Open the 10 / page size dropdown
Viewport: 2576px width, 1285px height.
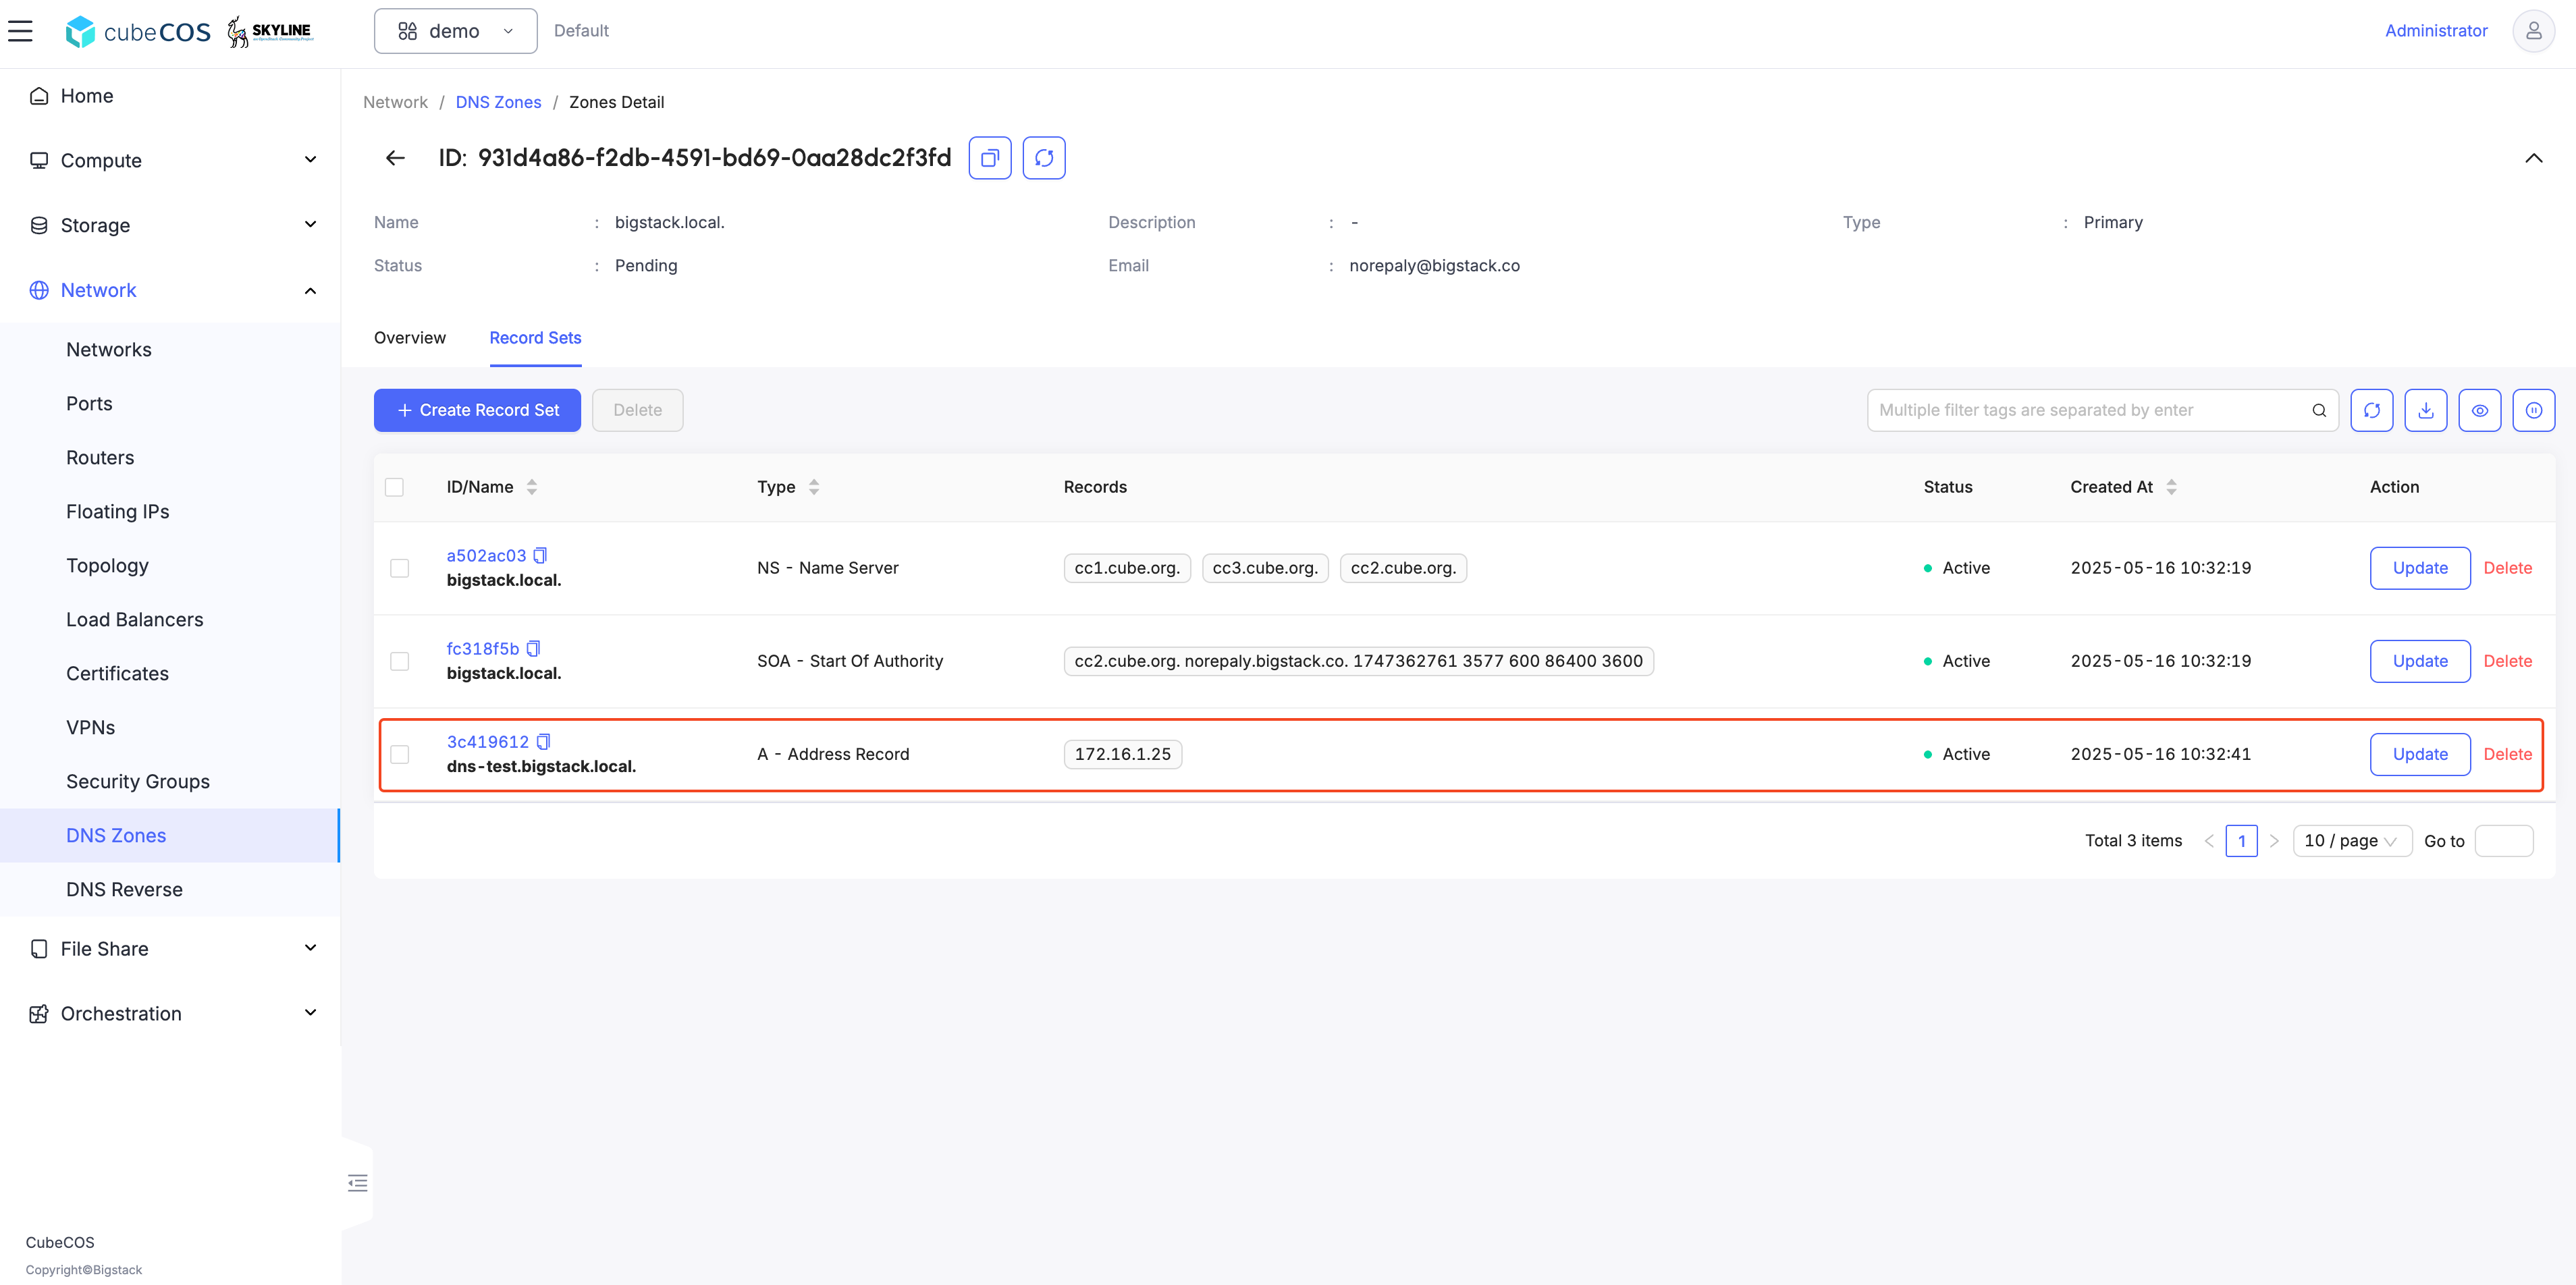2351,841
